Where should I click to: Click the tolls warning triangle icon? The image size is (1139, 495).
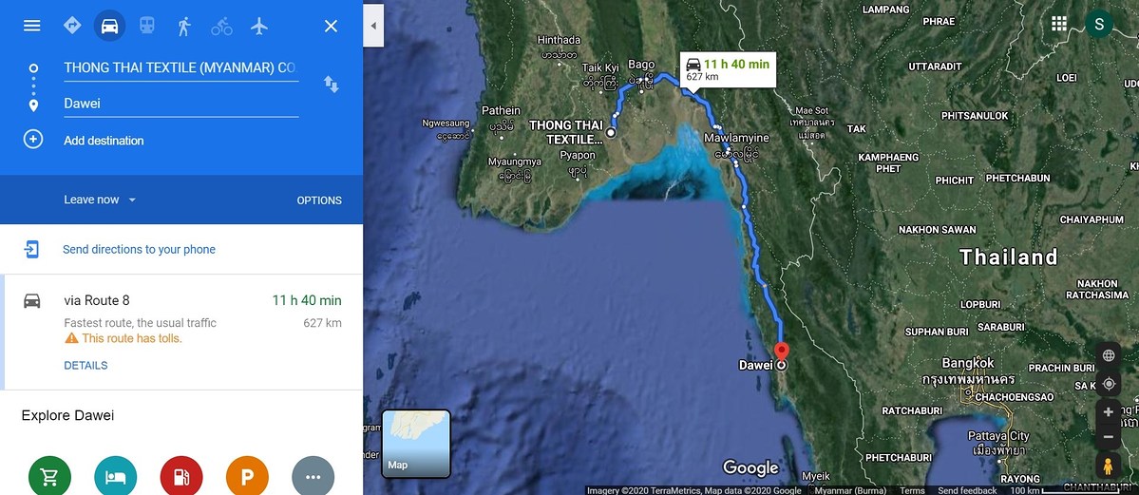coord(71,338)
